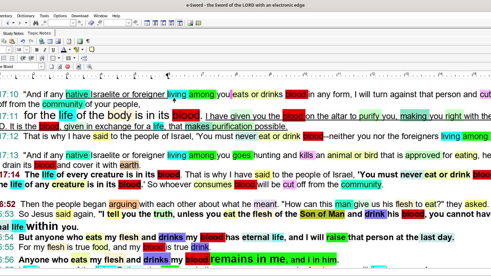This screenshot has width=491, height=276.
Task: Toggle numbered list formatting
Action: pos(3,58)
